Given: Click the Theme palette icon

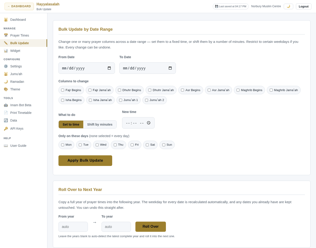Looking at the screenshot, I should (6, 89).
